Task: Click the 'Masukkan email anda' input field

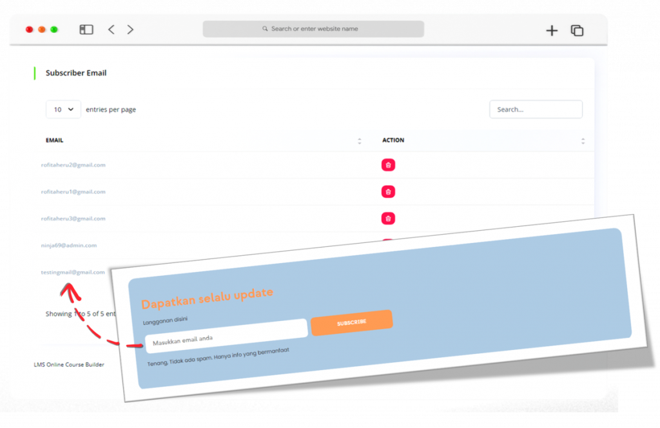Action: 226,336
